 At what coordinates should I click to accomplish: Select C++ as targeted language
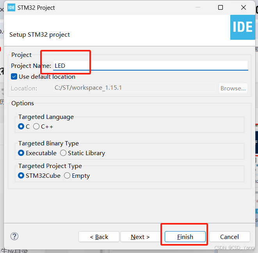[36, 126]
